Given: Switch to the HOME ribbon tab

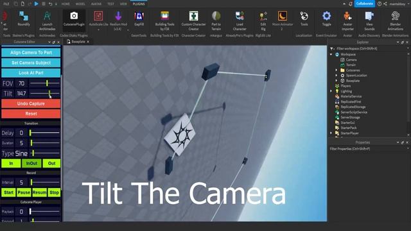Looking at the screenshot, I should (66, 4).
